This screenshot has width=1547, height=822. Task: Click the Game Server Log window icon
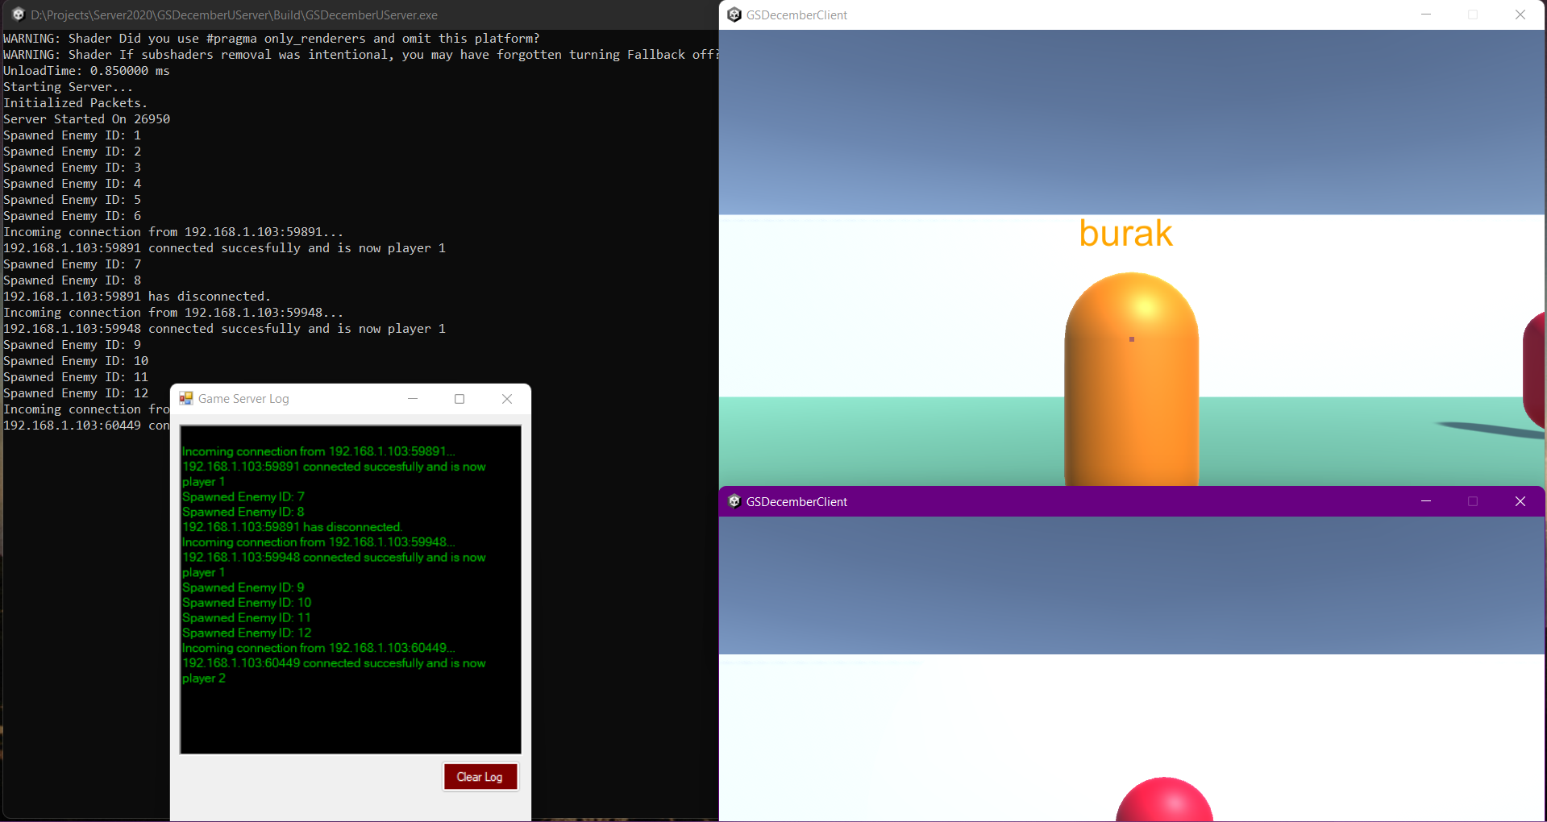tap(186, 399)
